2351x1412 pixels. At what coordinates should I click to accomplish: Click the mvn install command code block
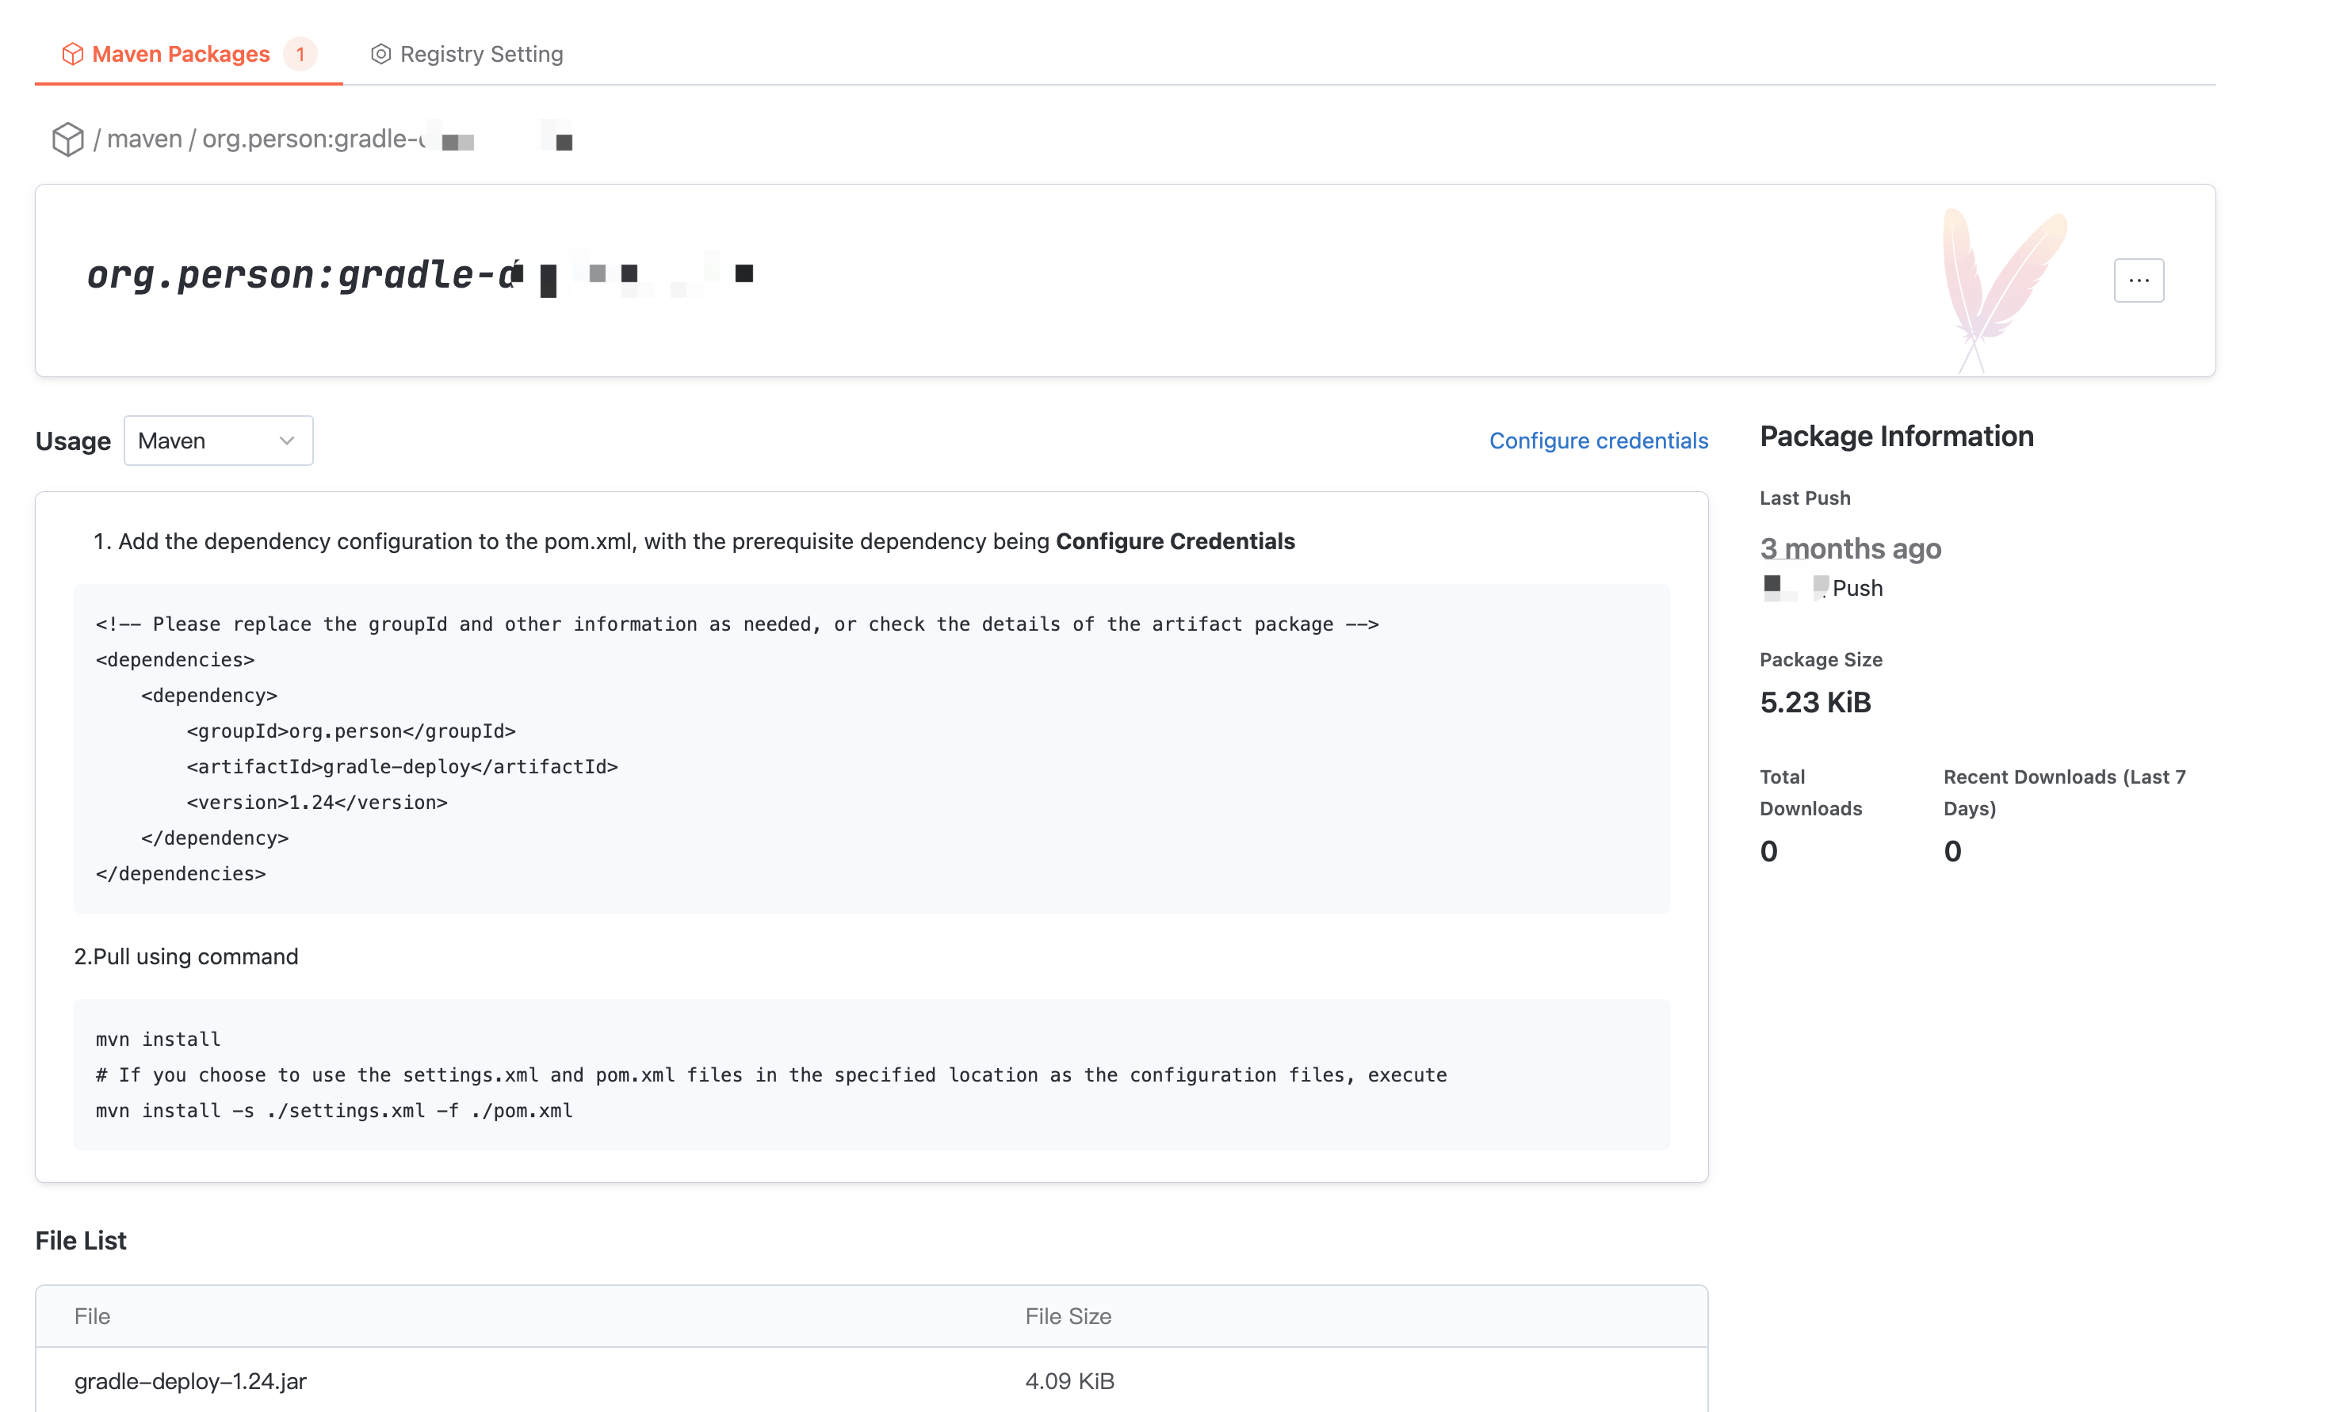click(x=871, y=1074)
